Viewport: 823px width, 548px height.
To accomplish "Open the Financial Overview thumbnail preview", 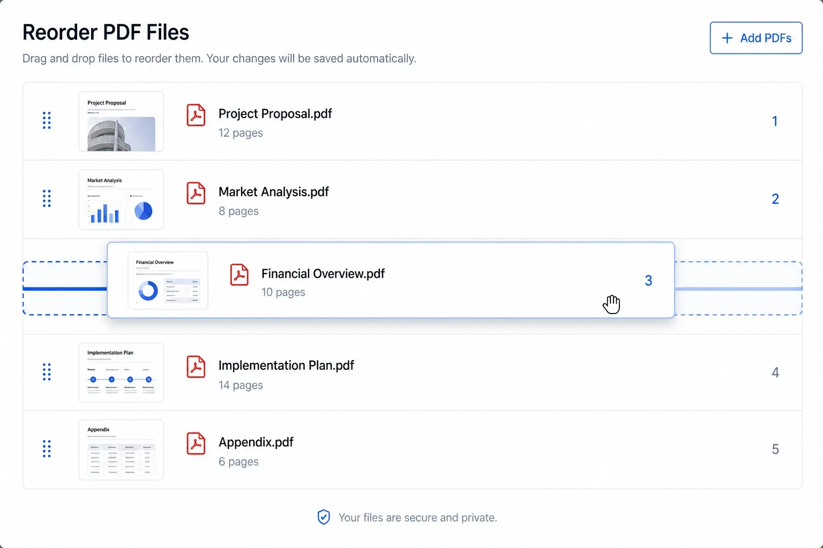I will click(x=168, y=280).
